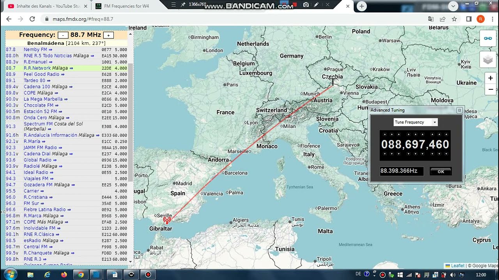The height and width of the screenshot is (280, 499).
Task: Click the DE language indicator in taskbar
Action: pyautogui.click(x=358, y=274)
